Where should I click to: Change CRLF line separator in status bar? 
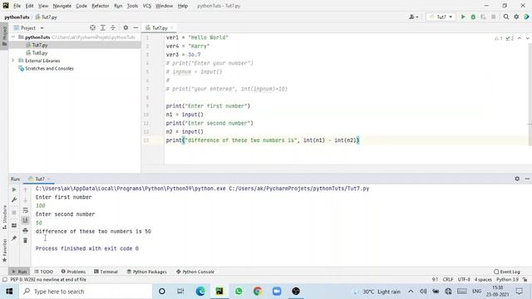(x=448, y=279)
